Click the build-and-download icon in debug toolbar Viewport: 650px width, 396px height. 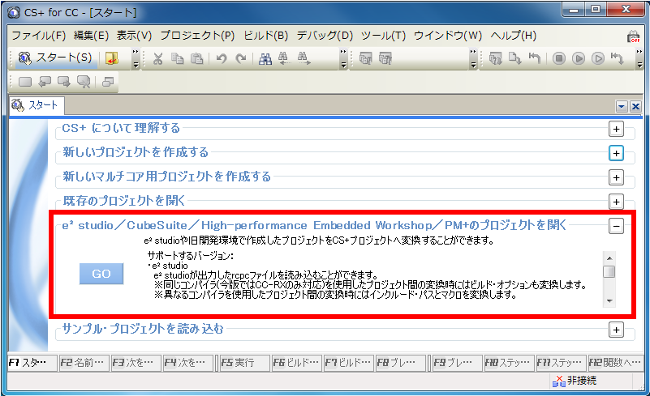[x=495, y=59]
